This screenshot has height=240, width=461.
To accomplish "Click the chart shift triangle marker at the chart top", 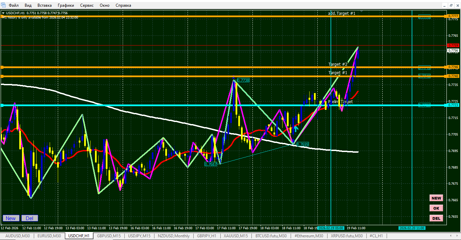I will (x=361, y=12).
